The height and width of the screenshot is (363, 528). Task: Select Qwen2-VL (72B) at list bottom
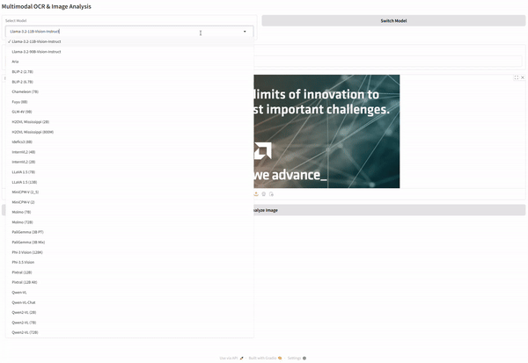coord(26,332)
